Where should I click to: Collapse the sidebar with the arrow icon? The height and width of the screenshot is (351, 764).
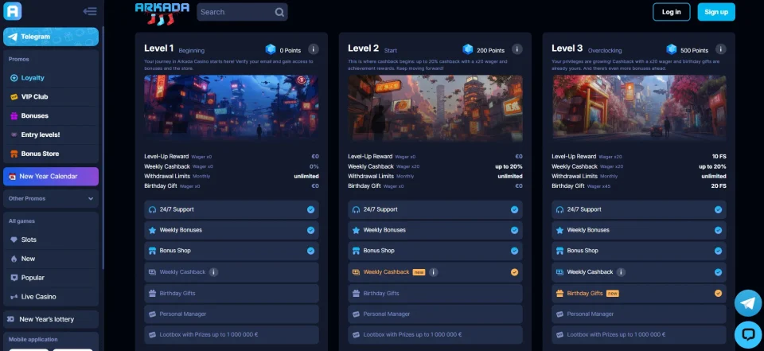pyautogui.click(x=90, y=11)
